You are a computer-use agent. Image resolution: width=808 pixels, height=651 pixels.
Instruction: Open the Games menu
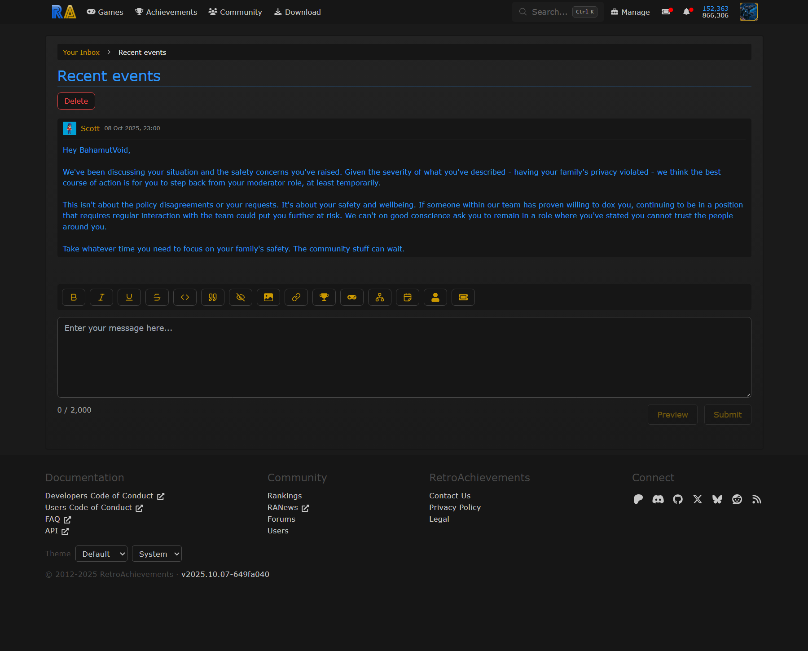(105, 12)
